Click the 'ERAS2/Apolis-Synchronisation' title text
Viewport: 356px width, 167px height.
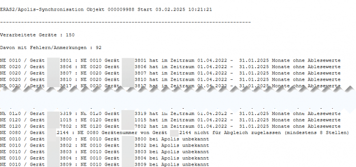point(42,10)
